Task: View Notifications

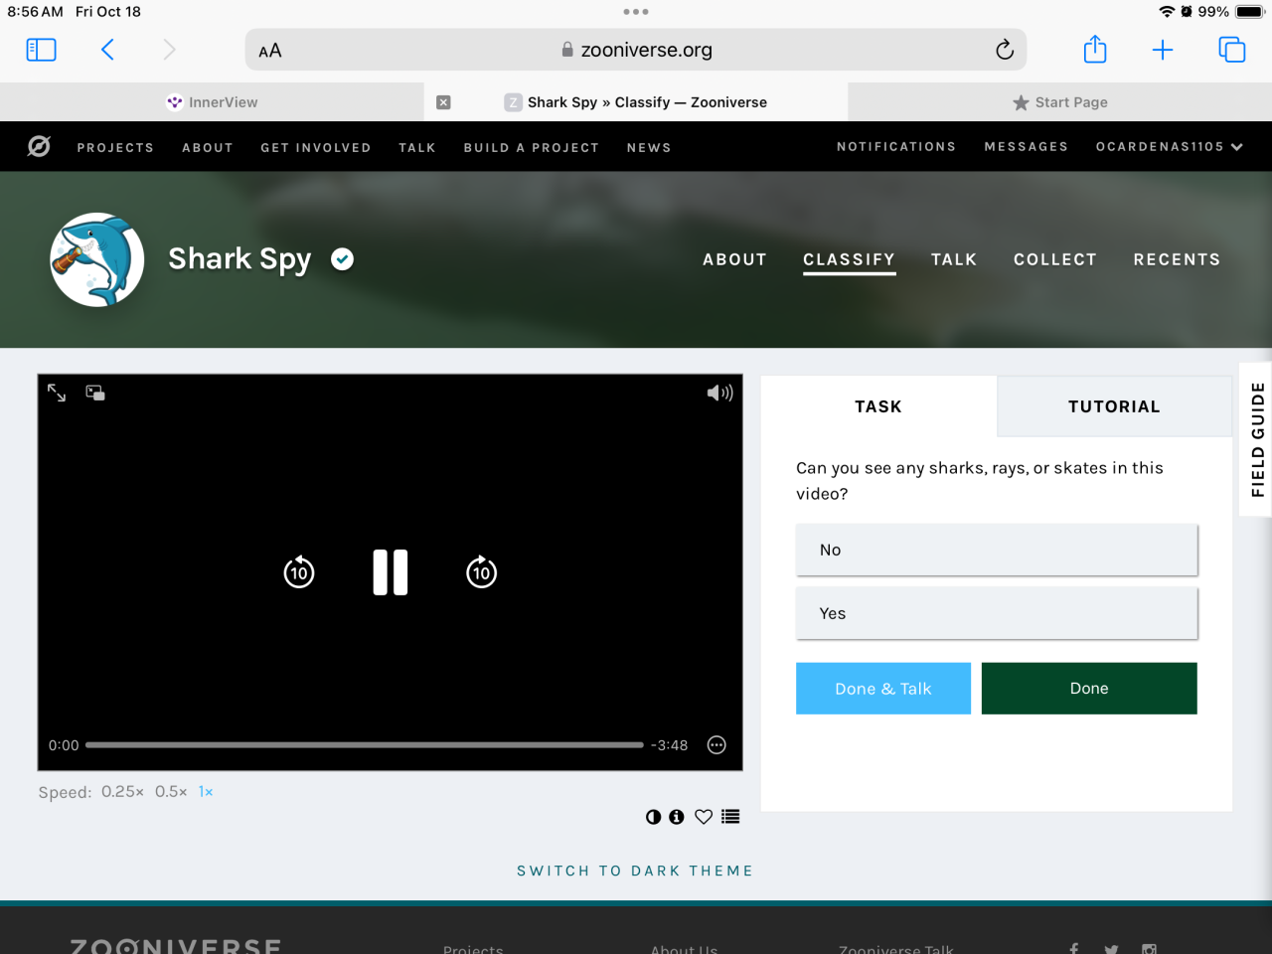Action: 896,147
